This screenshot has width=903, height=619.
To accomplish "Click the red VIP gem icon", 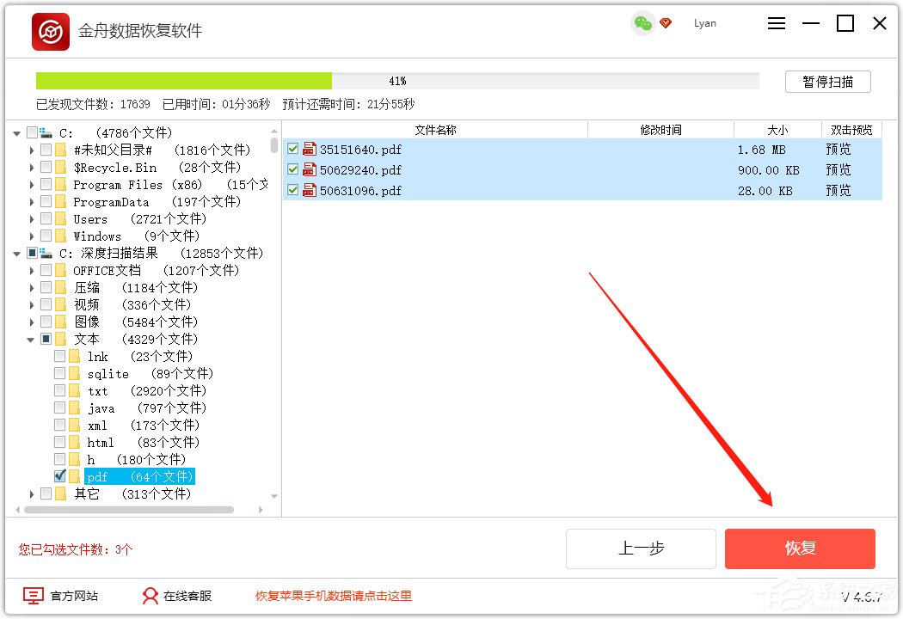I will click(665, 24).
